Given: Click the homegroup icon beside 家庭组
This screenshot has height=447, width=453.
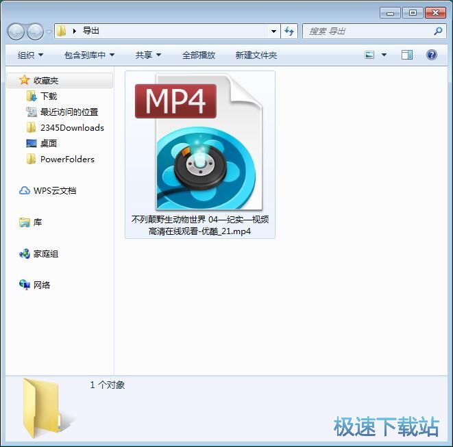Looking at the screenshot, I should point(25,254).
